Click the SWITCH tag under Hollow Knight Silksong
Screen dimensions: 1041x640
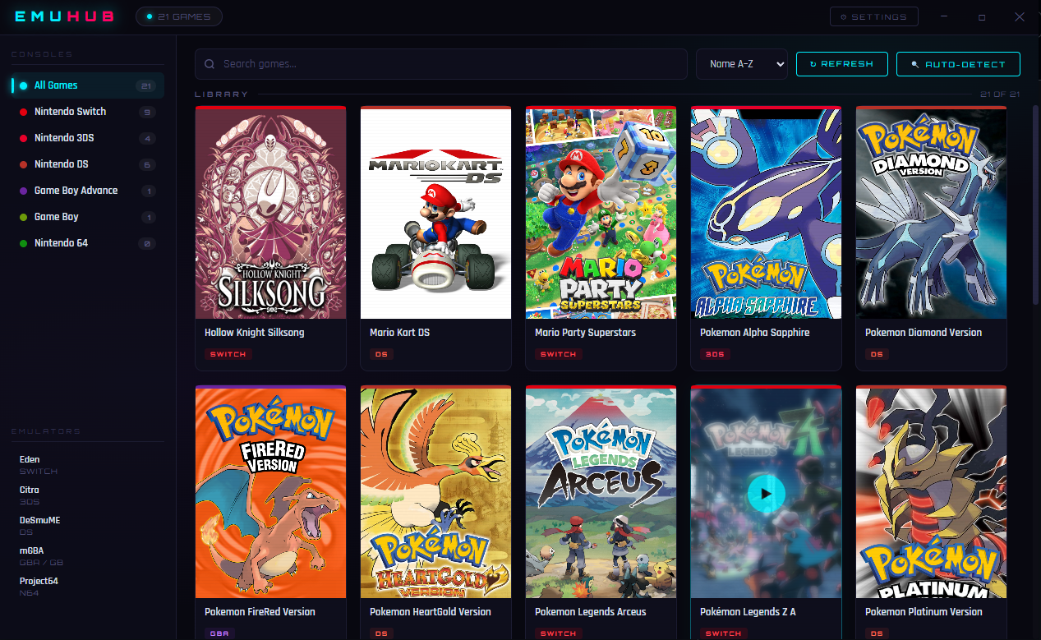(x=228, y=354)
